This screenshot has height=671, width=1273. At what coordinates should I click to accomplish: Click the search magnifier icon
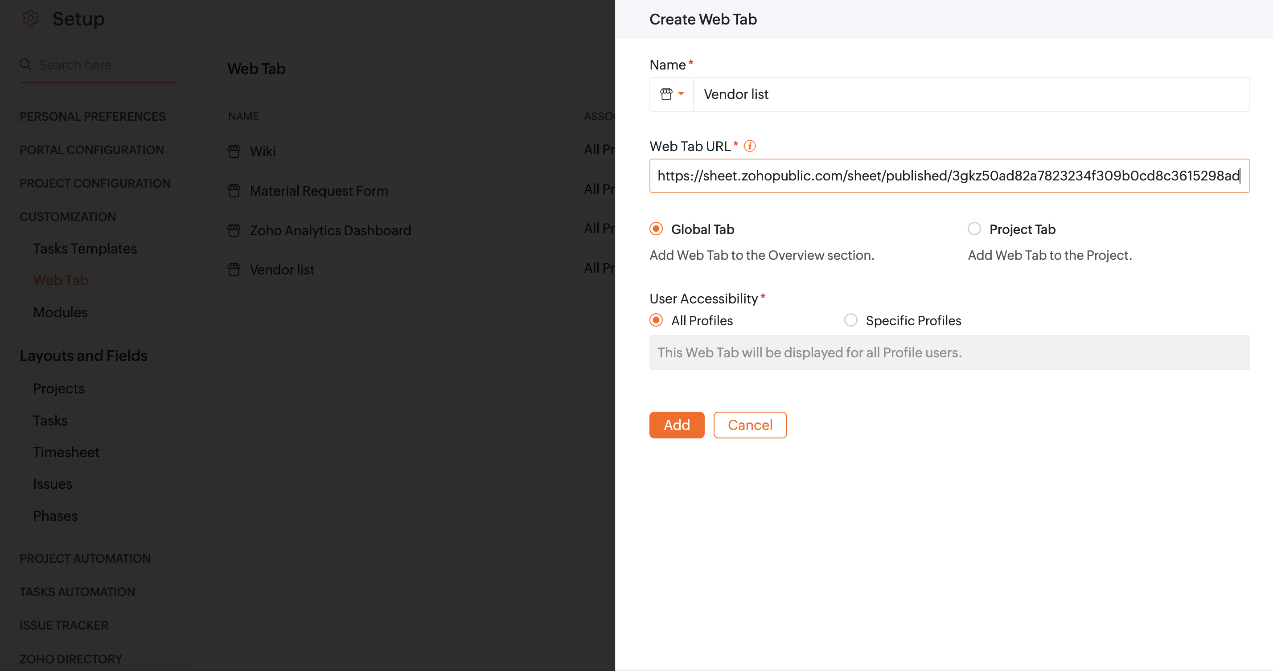point(25,64)
